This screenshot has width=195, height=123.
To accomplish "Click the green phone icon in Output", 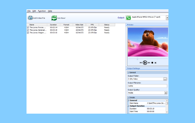I will (129, 18).
